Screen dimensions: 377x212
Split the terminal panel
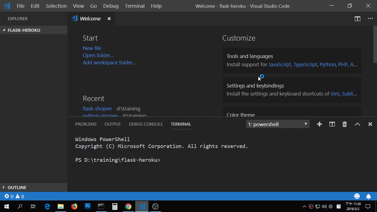tap(332, 124)
